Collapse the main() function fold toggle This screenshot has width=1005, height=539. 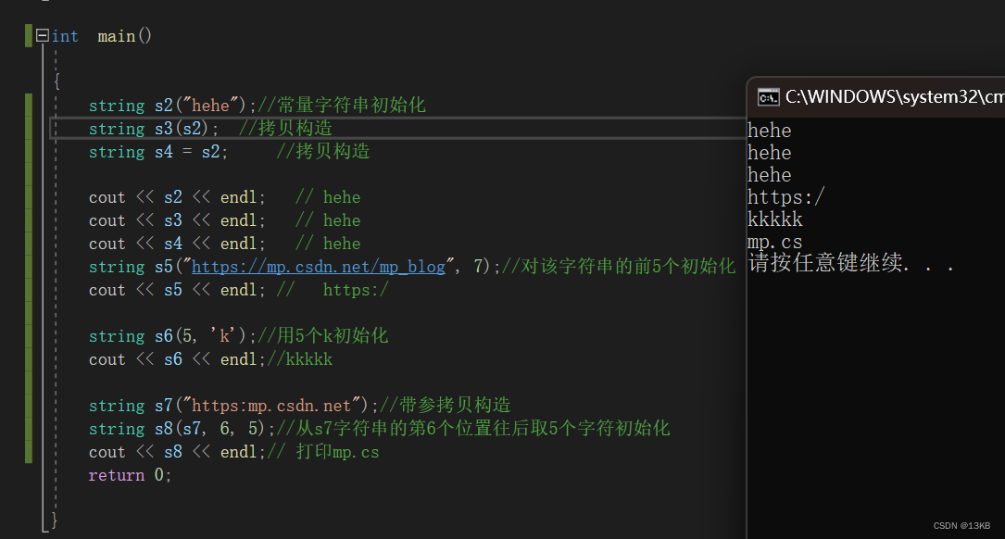pyautogui.click(x=43, y=35)
